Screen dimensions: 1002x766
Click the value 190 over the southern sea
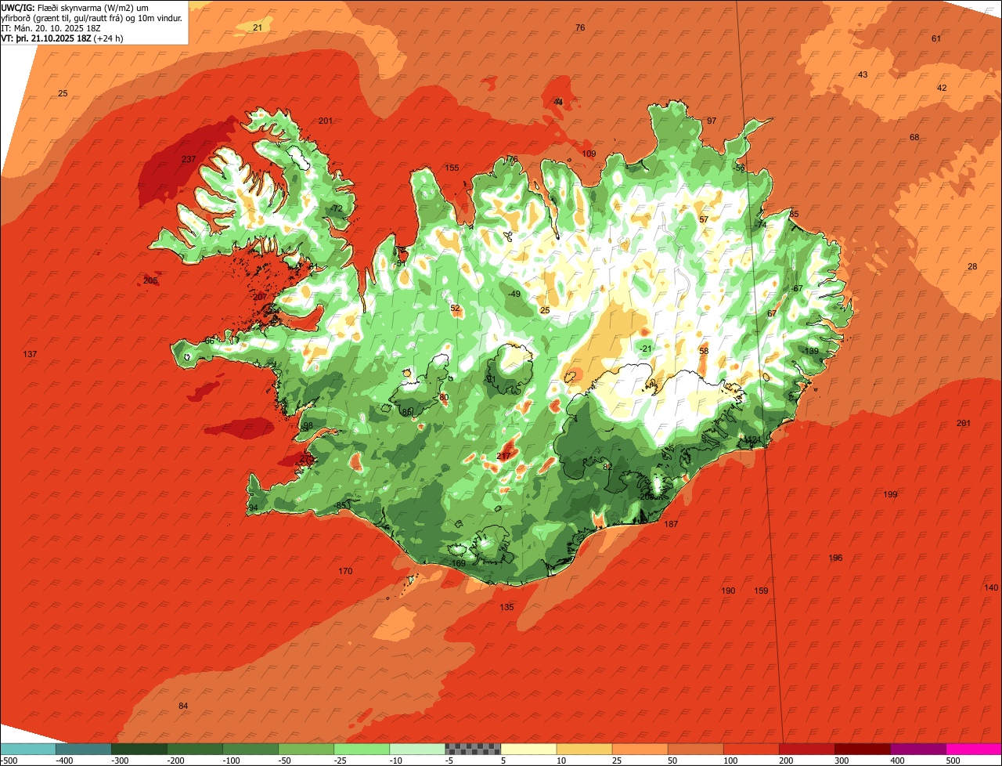point(728,591)
